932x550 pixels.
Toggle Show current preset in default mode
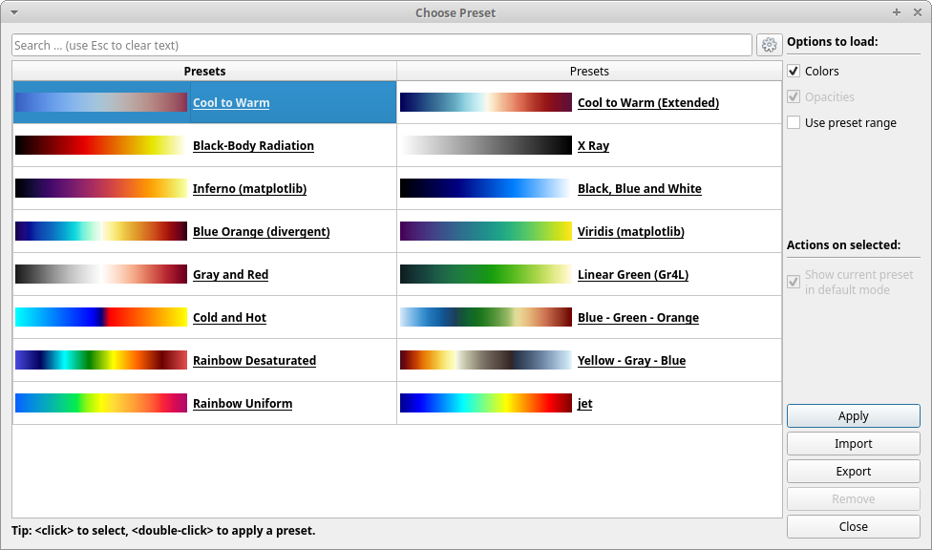[794, 282]
